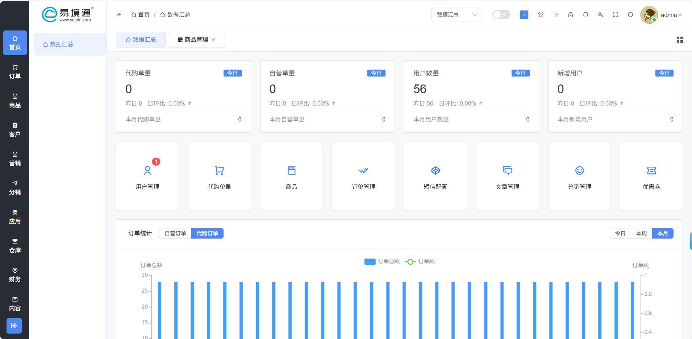This screenshot has height=339, width=692.
Task: Show 本周 order statistics
Action: (642, 233)
